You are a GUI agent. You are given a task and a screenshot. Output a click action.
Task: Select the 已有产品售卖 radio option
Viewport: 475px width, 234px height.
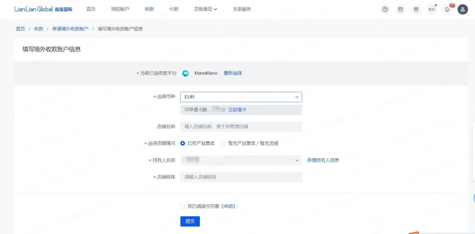click(x=183, y=143)
